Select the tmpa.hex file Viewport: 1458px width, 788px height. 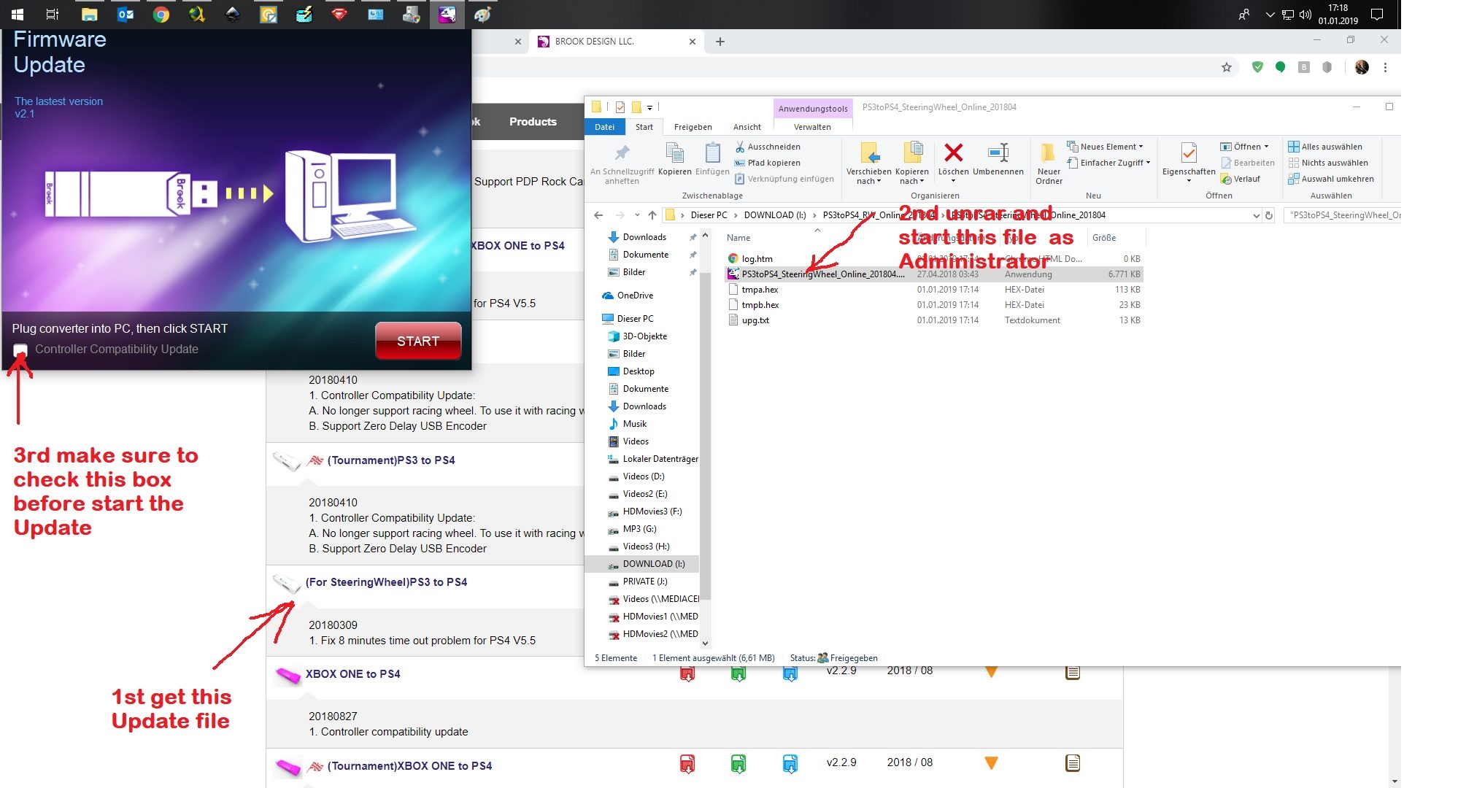pos(760,290)
